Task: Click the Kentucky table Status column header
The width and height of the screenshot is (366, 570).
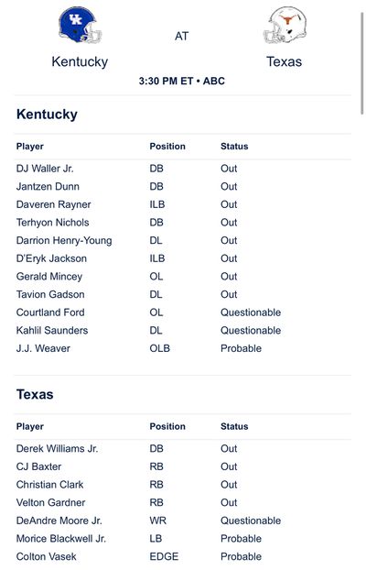Action: [x=234, y=147]
